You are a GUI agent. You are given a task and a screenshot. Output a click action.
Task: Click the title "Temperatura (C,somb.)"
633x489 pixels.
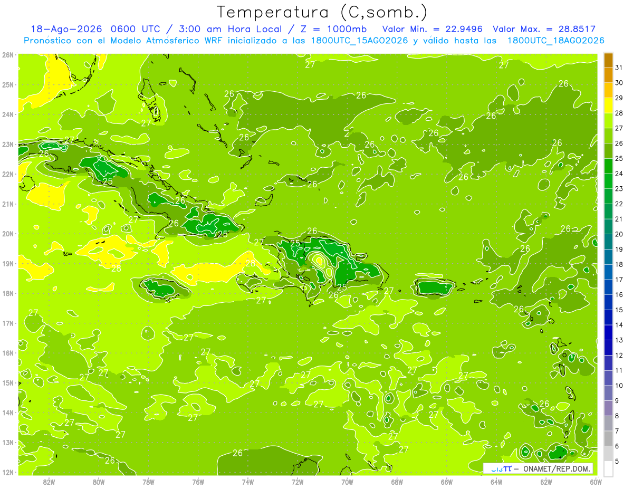(322, 12)
